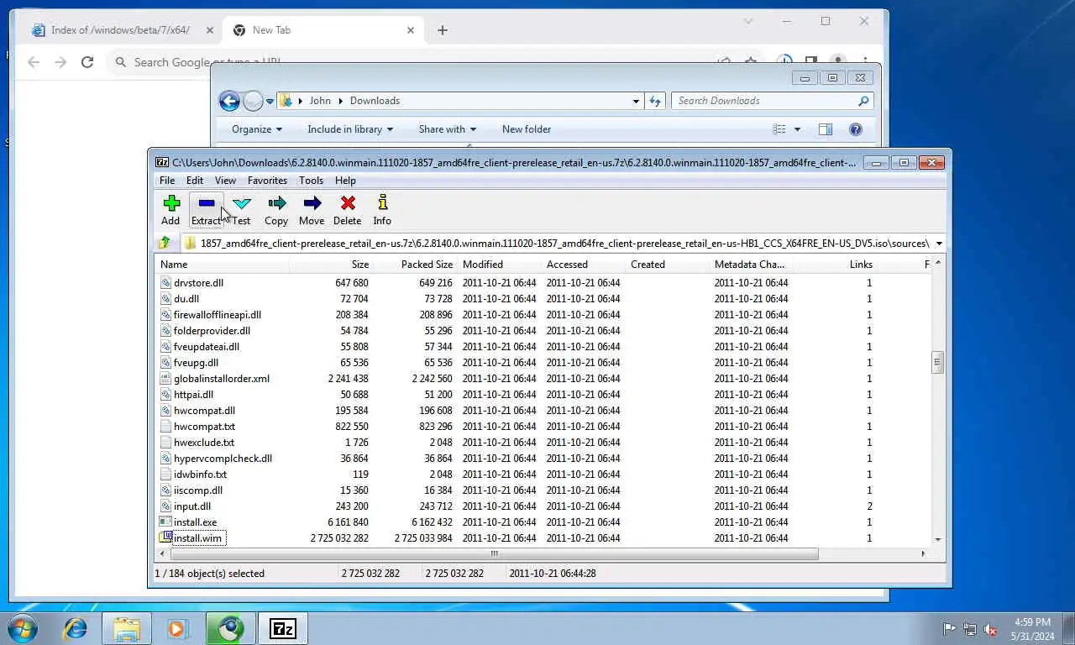Open the Organize dropdown in Downloads window
This screenshot has width=1075, height=645.
[257, 129]
